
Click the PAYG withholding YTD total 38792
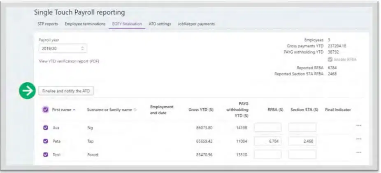pyautogui.click(x=333, y=52)
